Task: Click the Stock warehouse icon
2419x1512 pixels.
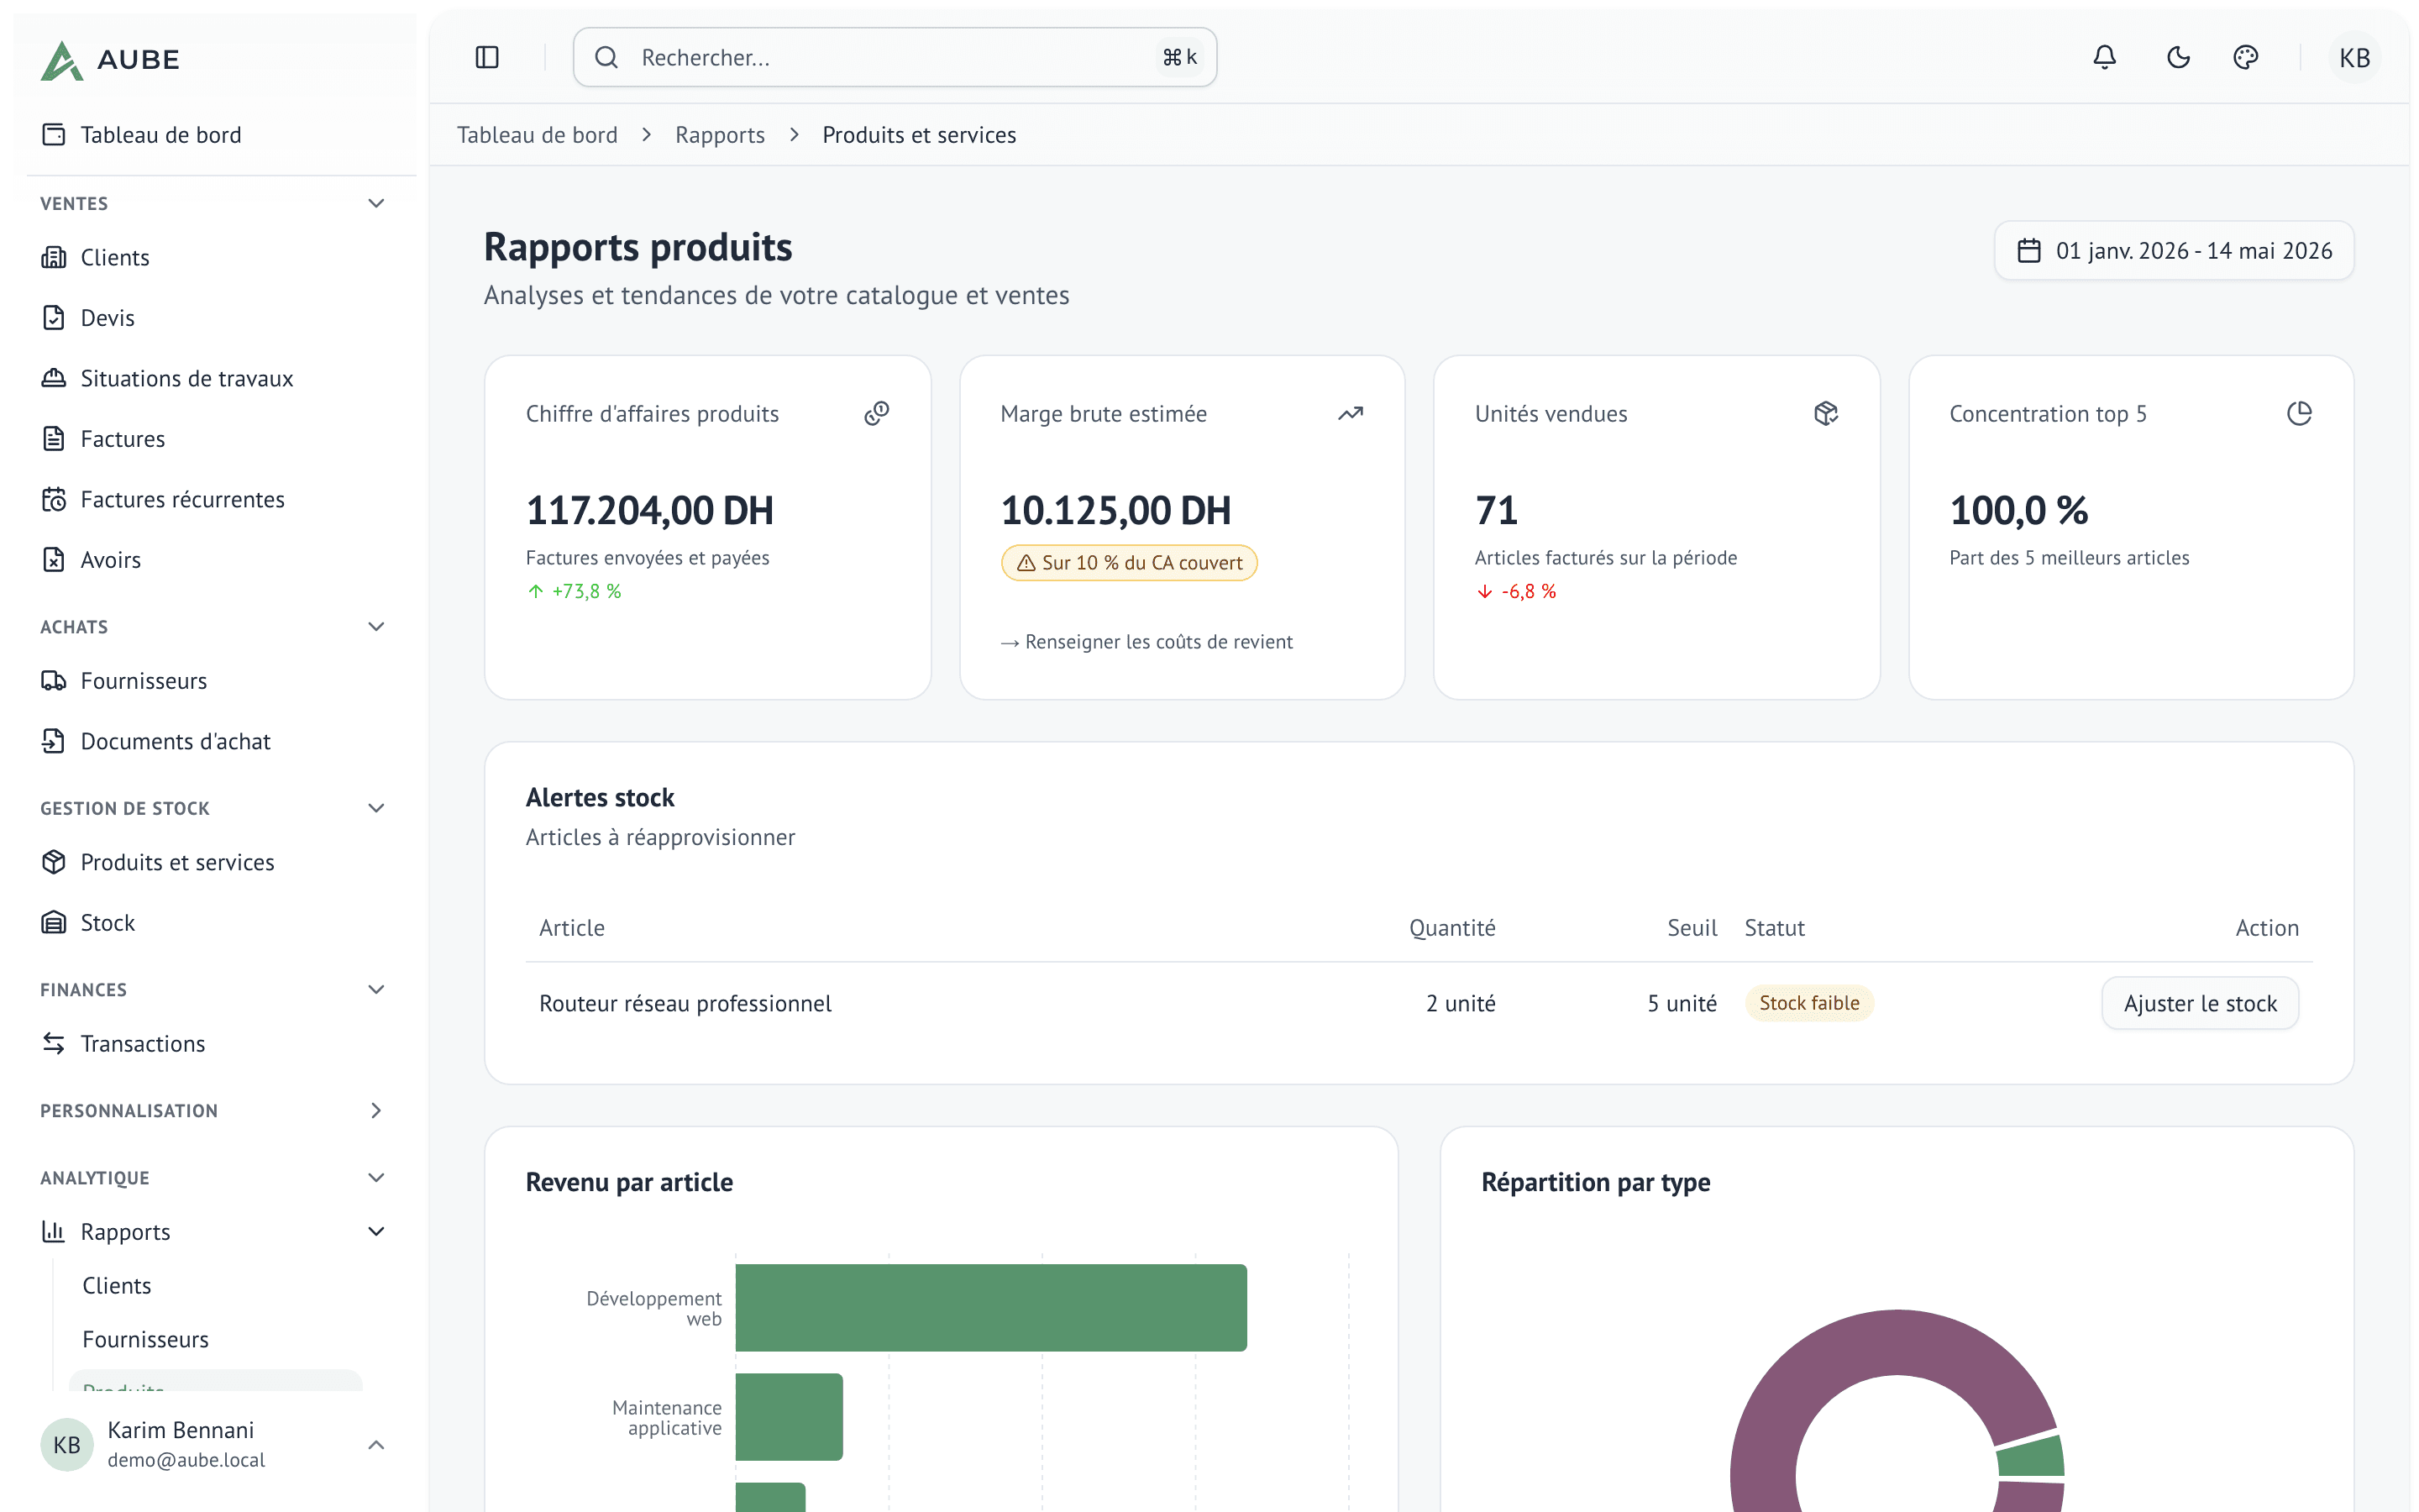Action: pyautogui.click(x=54, y=922)
